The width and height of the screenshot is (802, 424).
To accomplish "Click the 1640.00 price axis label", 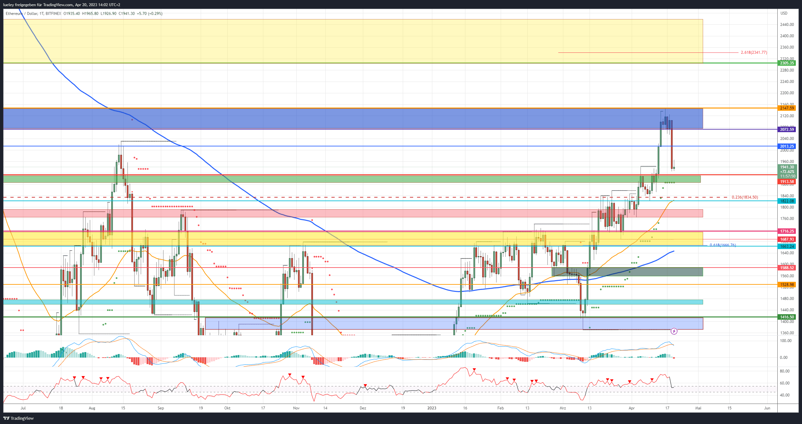I will pyautogui.click(x=787, y=253).
